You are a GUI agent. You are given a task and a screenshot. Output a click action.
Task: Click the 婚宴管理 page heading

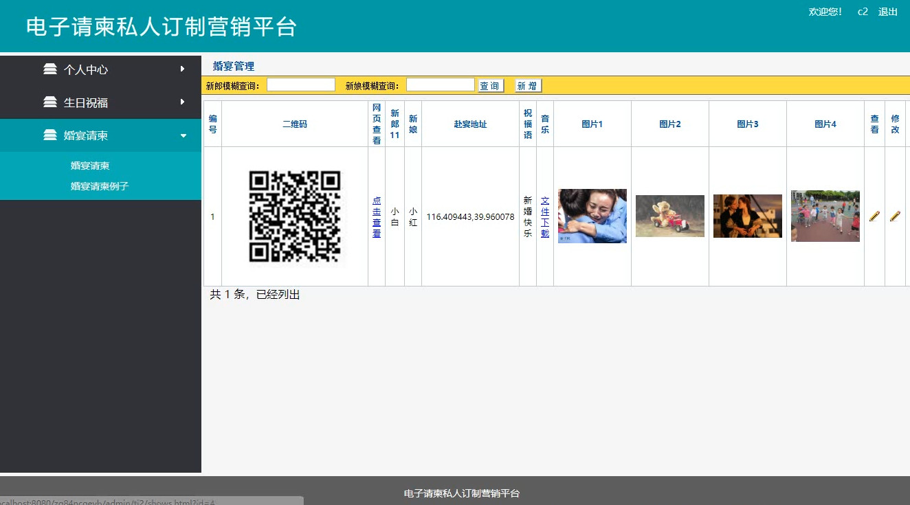234,67
